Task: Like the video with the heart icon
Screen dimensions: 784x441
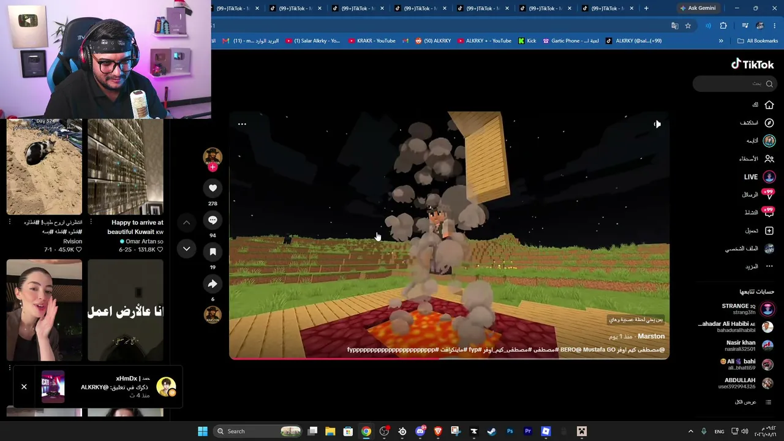Action: [x=213, y=188]
